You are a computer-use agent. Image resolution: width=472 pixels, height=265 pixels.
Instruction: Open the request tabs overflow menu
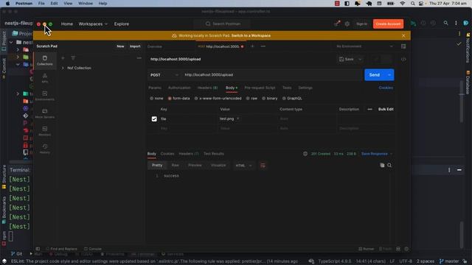pyautogui.click(x=263, y=46)
